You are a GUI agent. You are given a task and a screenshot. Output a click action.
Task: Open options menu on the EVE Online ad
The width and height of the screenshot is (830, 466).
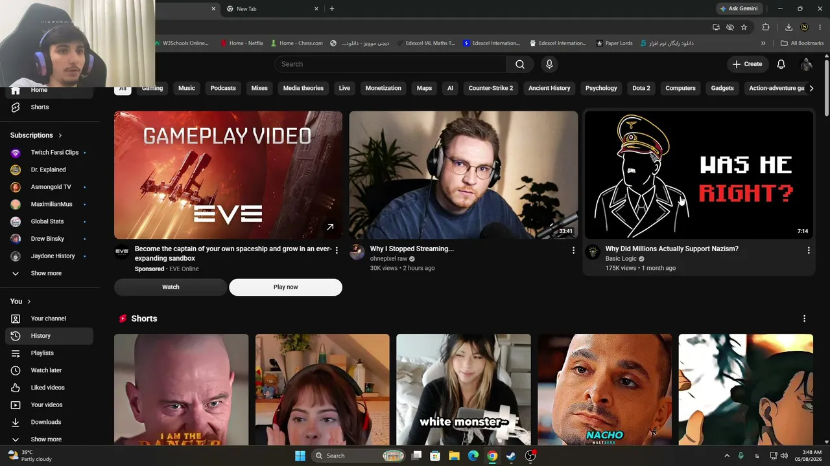coord(337,250)
